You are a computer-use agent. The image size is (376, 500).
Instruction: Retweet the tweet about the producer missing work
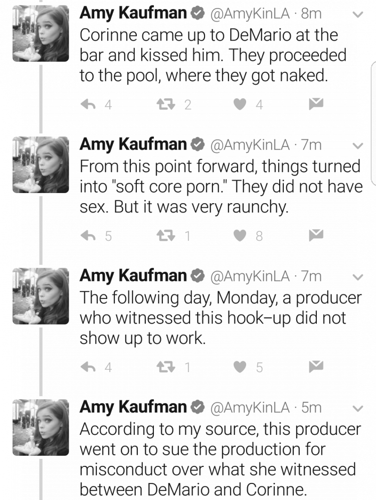[x=166, y=367]
